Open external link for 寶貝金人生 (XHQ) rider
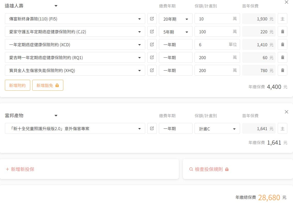The width and height of the screenshot is (293, 203). (x=152, y=71)
